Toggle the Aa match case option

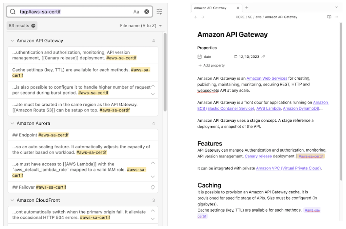pyautogui.click(x=136, y=12)
